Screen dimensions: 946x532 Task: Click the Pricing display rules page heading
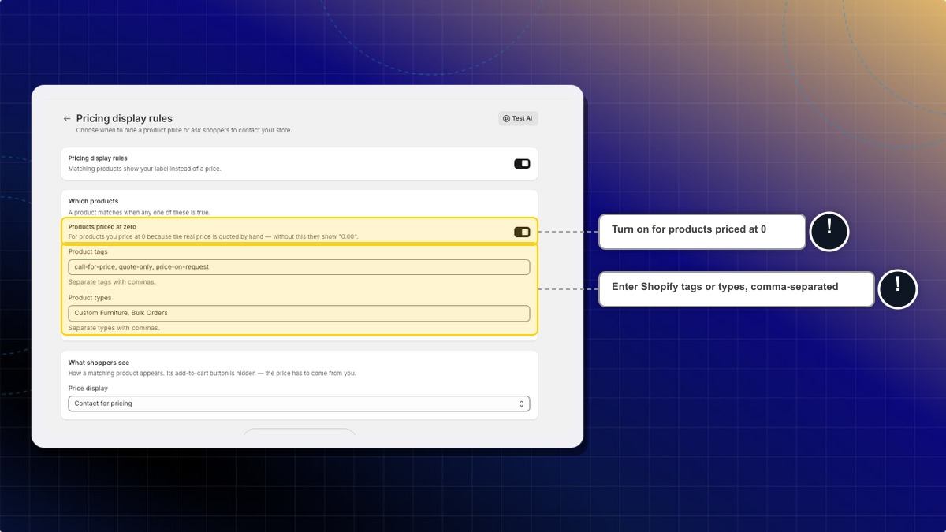[124, 118]
